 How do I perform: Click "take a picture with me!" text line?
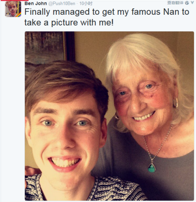69,22
